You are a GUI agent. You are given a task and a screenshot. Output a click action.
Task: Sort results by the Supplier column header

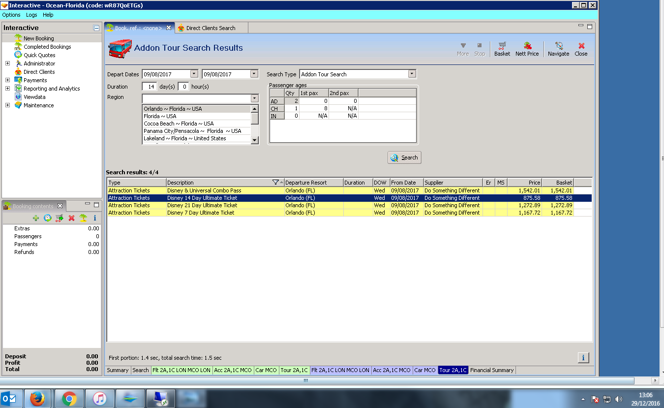click(453, 183)
